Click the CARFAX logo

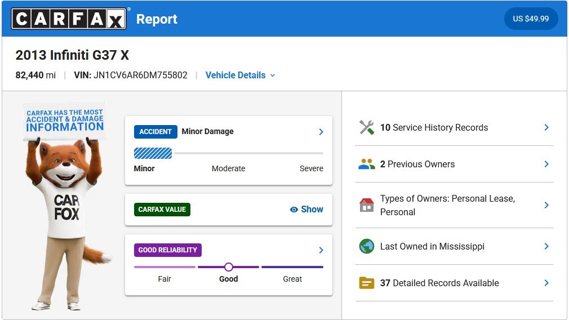point(69,19)
